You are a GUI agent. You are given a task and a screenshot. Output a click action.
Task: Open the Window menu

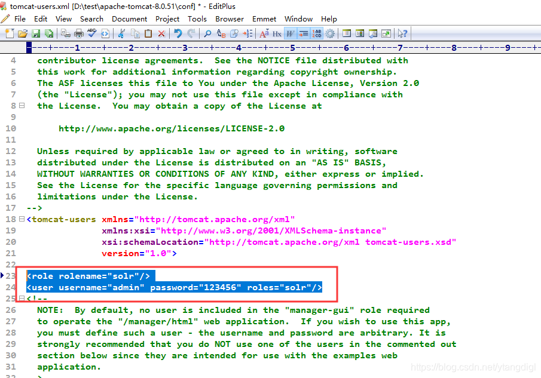coord(298,19)
